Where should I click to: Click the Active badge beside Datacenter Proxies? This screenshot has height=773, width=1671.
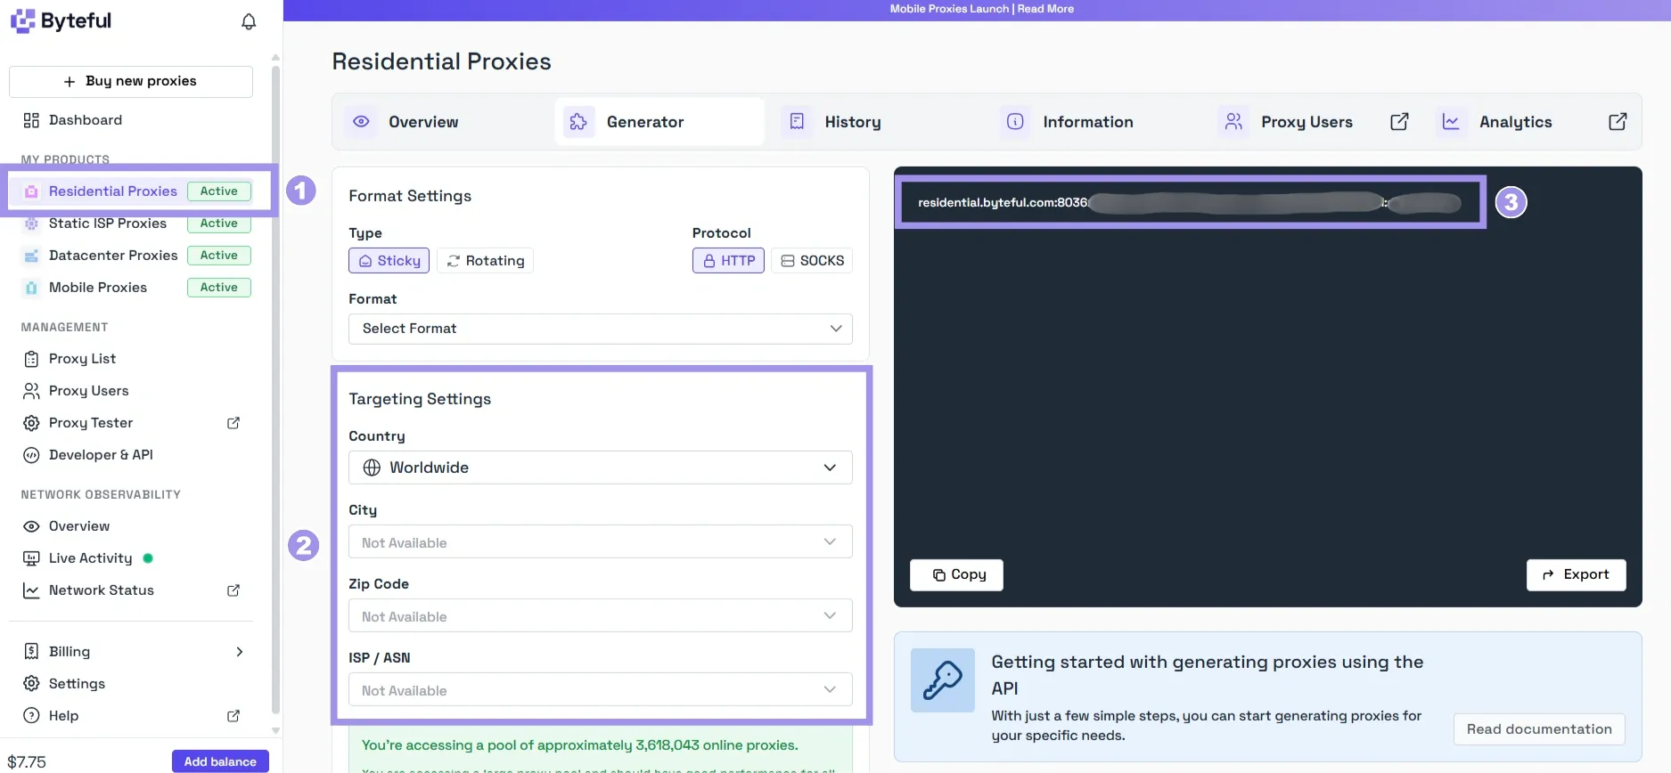[219, 256]
